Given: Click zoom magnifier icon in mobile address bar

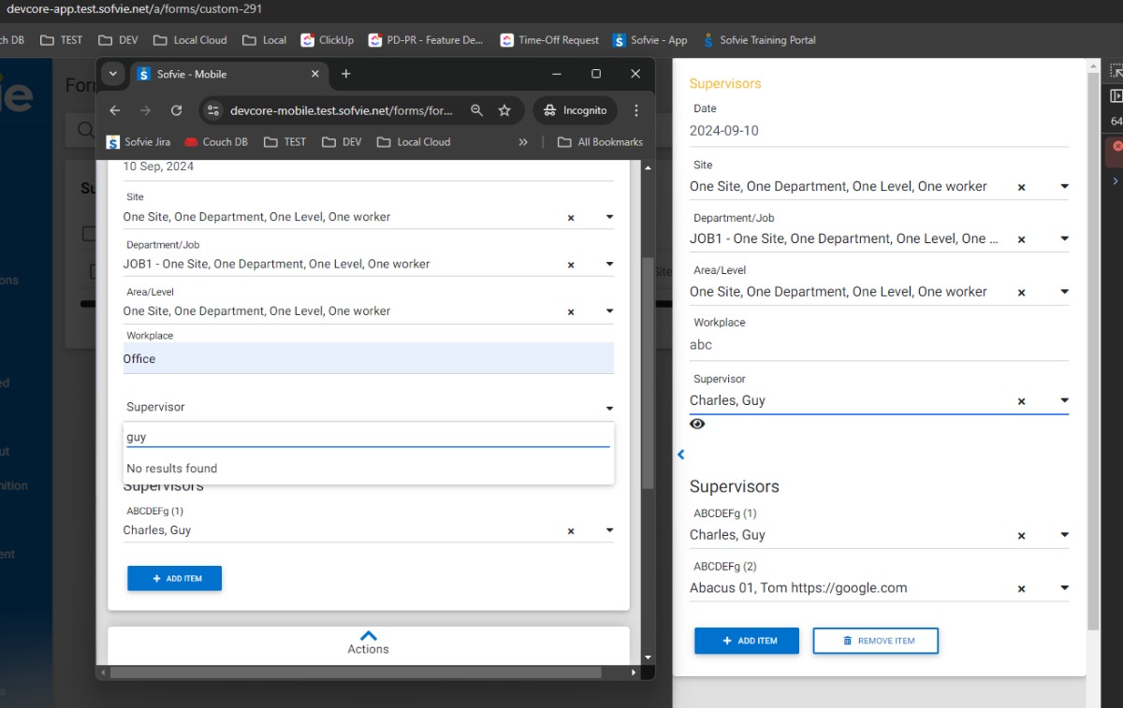Looking at the screenshot, I should tap(477, 110).
